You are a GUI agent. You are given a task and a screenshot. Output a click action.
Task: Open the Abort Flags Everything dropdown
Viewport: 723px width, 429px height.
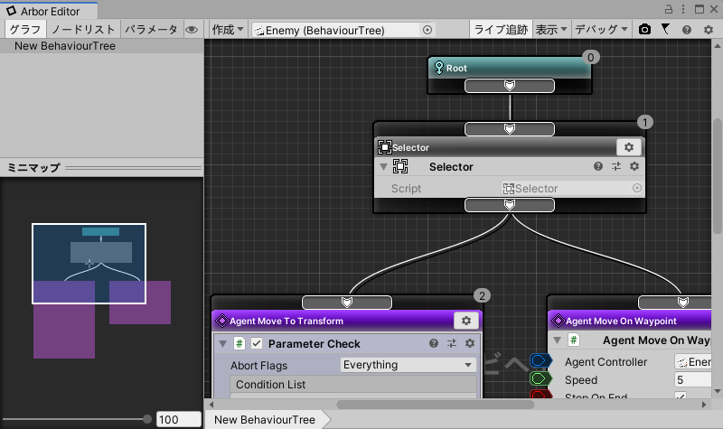click(x=408, y=365)
